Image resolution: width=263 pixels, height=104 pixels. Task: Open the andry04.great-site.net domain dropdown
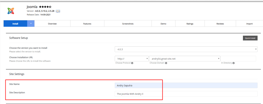point(185,59)
